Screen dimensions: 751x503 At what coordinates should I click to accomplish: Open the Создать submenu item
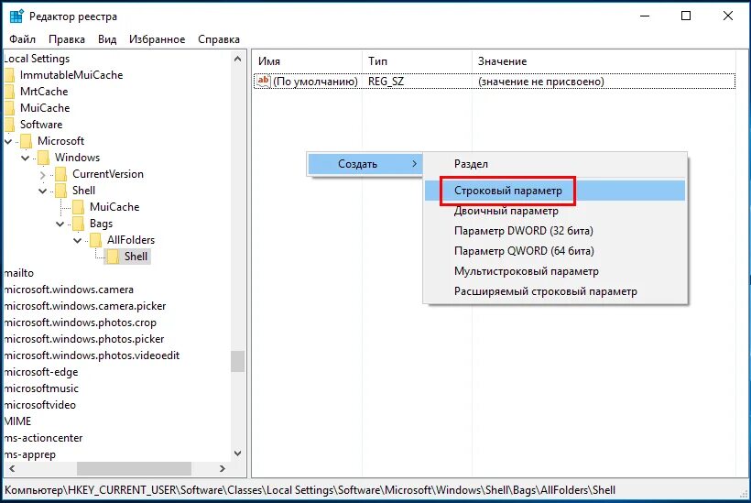tap(365, 164)
